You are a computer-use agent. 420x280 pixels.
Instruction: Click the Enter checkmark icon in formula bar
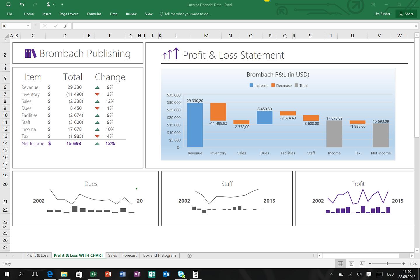55,26
